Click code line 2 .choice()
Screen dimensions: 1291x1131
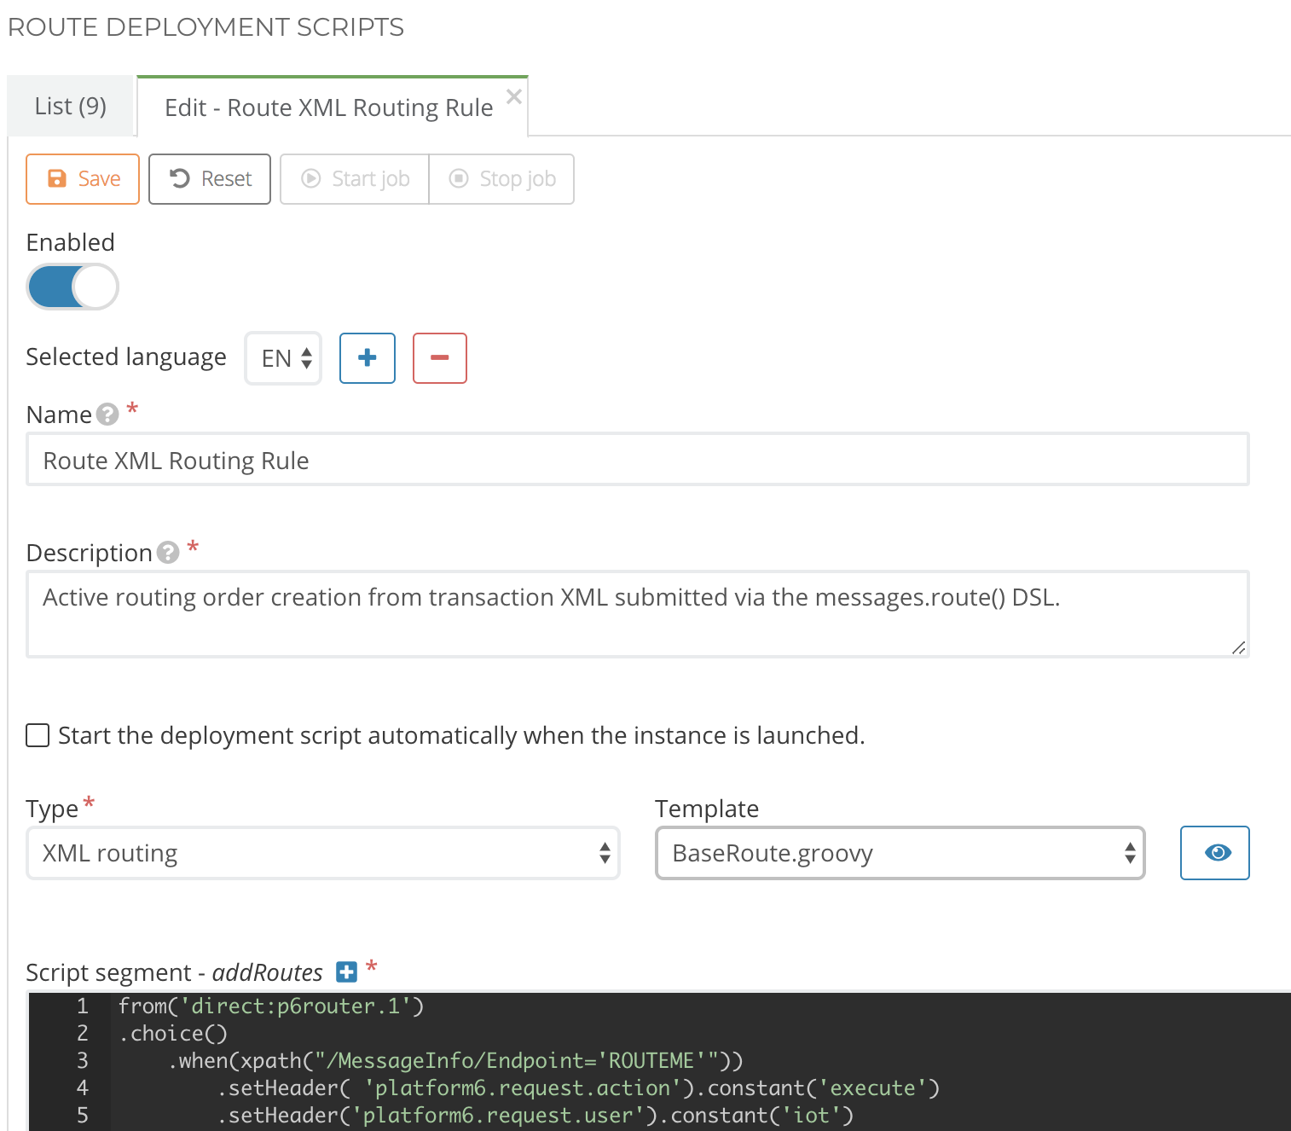173,1034
